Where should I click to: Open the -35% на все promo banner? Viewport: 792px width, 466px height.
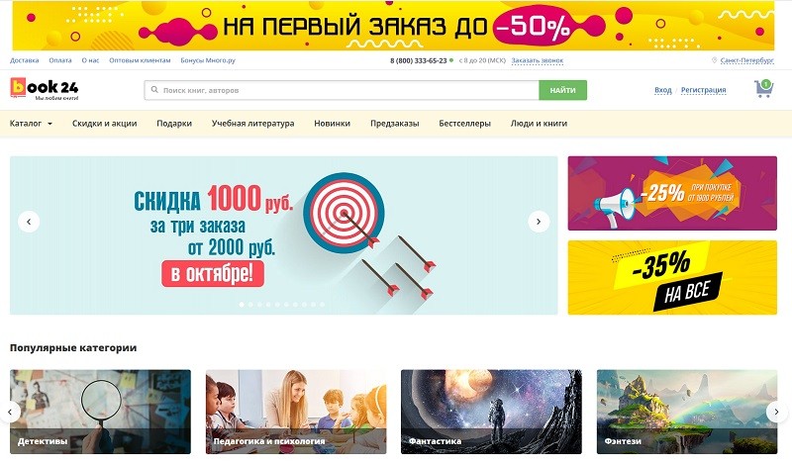click(x=672, y=278)
